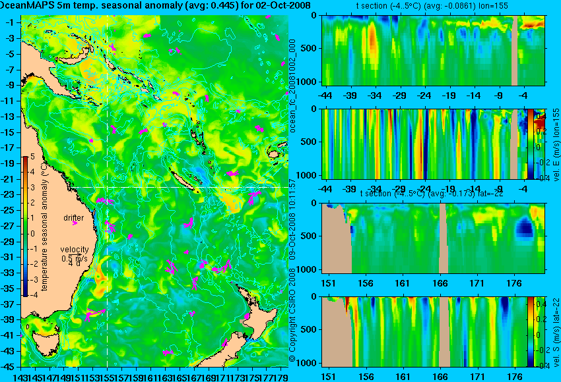Click the '1000' depth tick on the vel. S section
Image resolution: width=561 pixels, height=382 pixels.
[308, 363]
